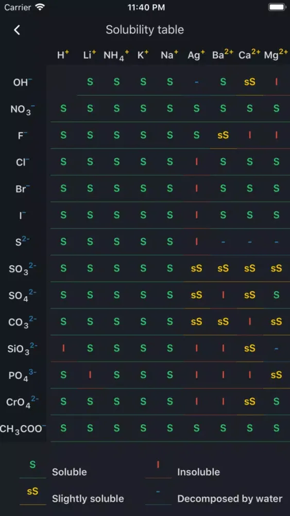This screenshot has height=516, width=290.
Task: Tap the dash cell for Mg2+ silicate
Action: point(276,348)
